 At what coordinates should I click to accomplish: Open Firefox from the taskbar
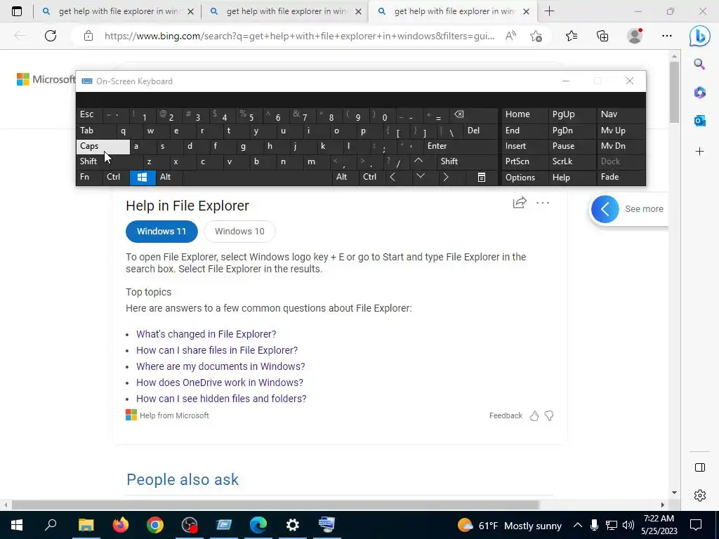point(121,525)
